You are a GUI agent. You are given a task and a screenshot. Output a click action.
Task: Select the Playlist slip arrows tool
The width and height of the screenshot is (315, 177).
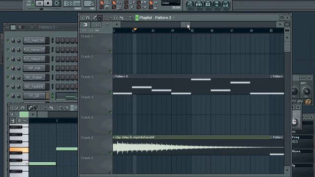[116, 18]
